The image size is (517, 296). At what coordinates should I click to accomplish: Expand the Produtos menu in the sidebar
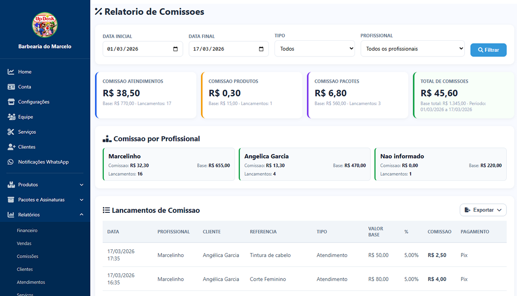point(45,185)
